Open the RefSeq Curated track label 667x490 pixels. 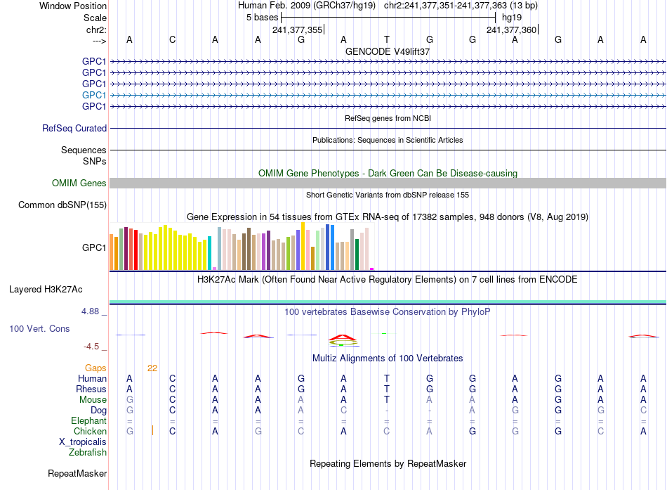[74, 128]
